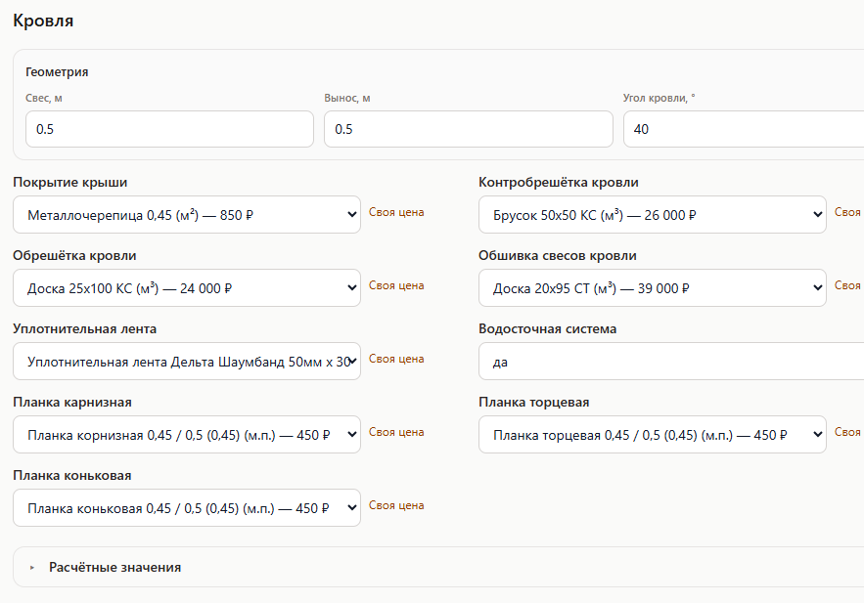Screen dimensions: 864x603
Task: Expand the Планка карнизная dropdown
Action: (x=187, y=435)
